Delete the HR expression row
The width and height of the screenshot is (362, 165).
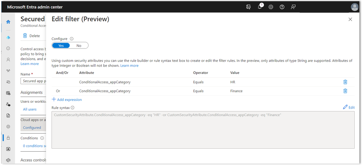pos(345,82)
